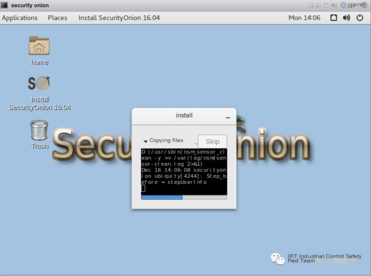Click the Skip button in the install dialog

coord(212,141)
